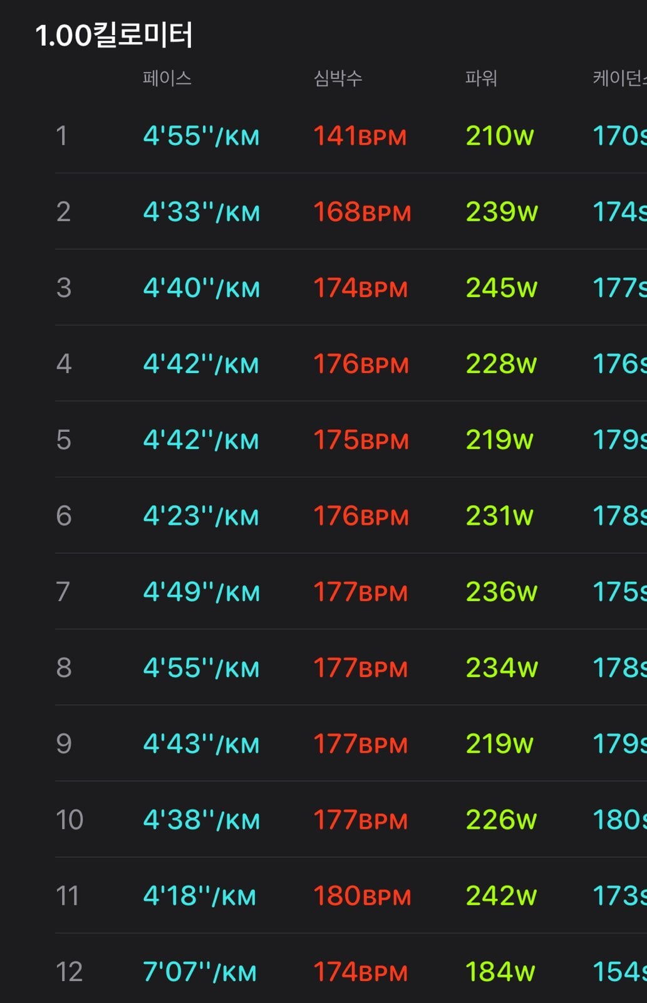Select split 12 pace 7'07''/KM
Screen dimensions: 647x1003
coord(200,972)
